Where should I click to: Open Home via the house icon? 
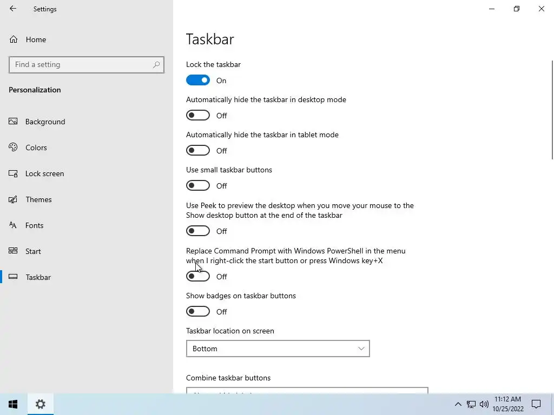tap(14, 39)
